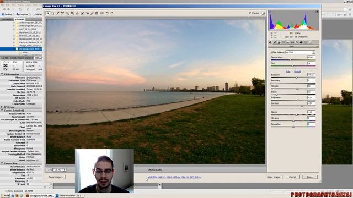Open the Lens Corrections panel icon
Image resolution: width=353 pixels, height=198 pixels.
point(292,42)
